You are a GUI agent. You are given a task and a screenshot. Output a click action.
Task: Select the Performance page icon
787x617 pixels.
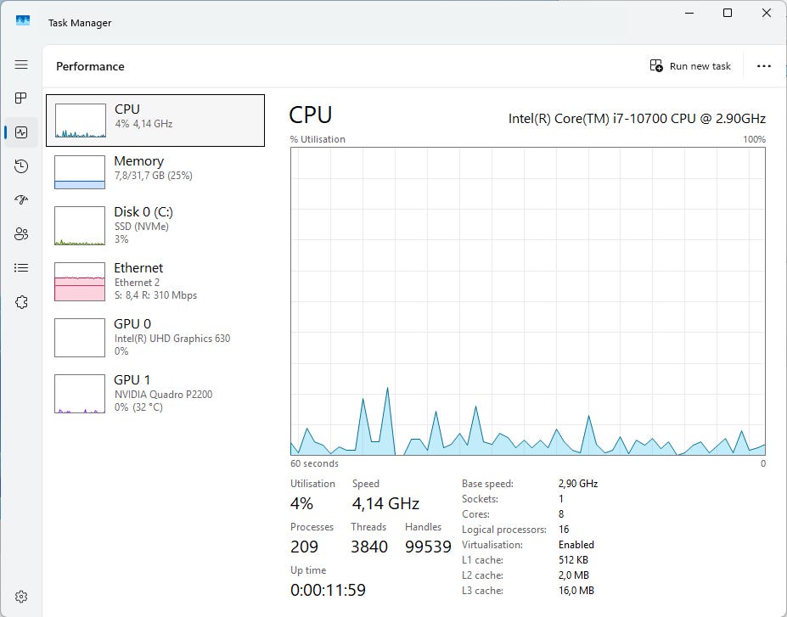tap(21, 132)
